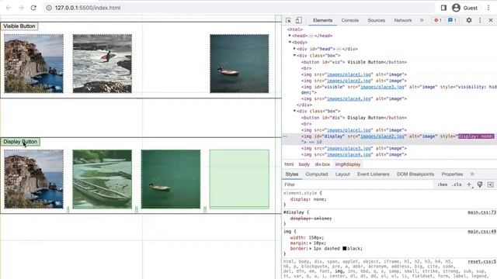Click the Guest profile avatar
This screenshot has width=497, height=279.
click(456, 8)
